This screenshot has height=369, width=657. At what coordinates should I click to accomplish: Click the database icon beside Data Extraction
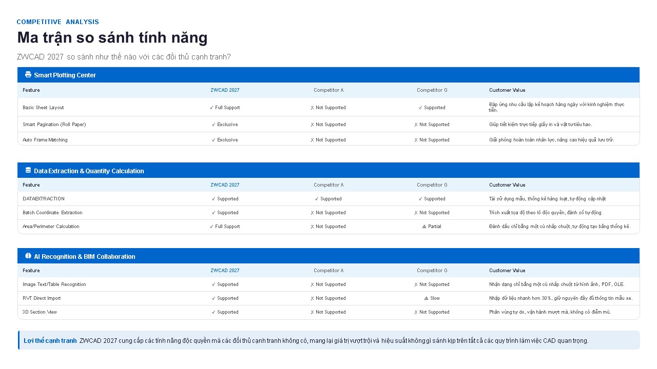click(28, 171)
